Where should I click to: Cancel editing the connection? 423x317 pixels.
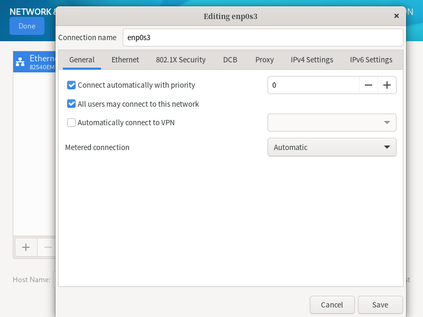332,305
